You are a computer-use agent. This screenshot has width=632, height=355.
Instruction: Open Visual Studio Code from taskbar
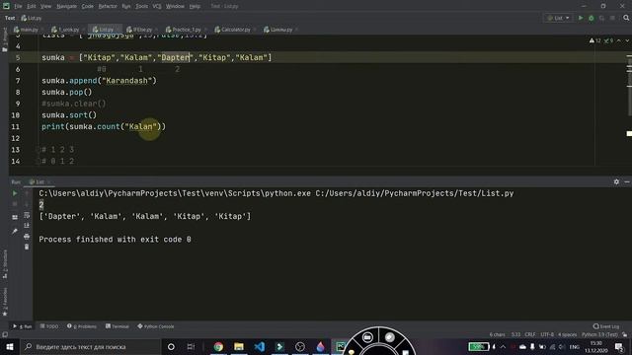pyautogui.click(x=259, y=346)
